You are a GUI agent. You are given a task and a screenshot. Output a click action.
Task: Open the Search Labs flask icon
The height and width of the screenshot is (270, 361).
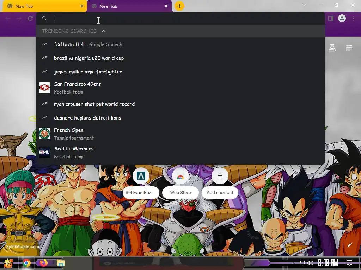332,48
